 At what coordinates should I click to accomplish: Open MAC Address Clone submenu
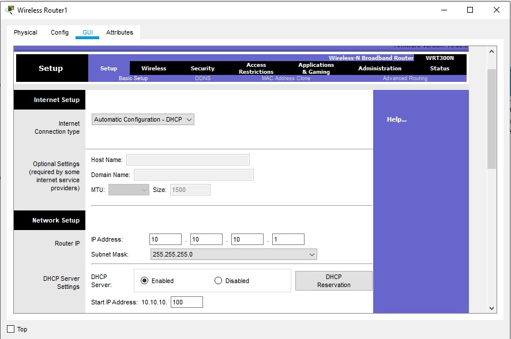click(286, 78)
